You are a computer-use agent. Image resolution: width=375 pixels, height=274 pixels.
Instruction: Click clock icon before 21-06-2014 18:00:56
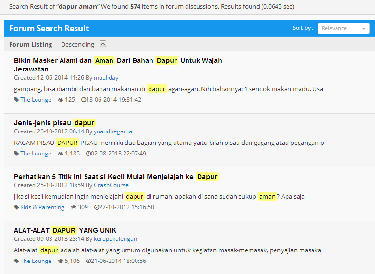coord(88,261)
